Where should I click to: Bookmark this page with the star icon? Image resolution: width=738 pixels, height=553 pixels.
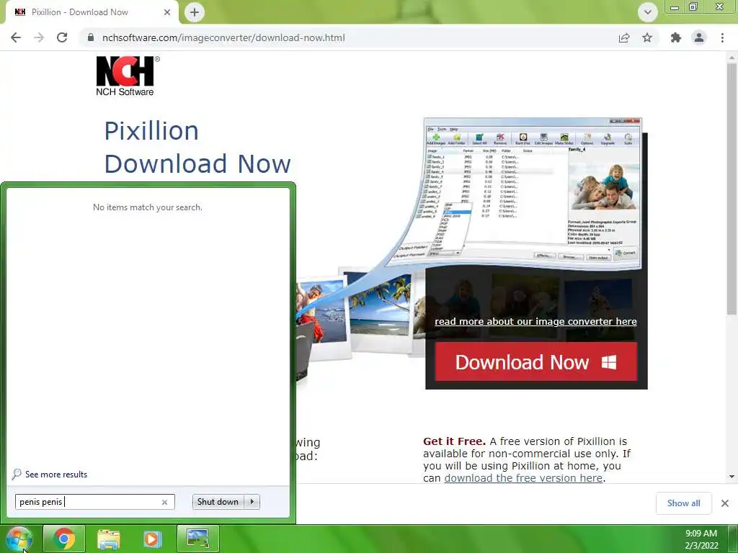coord(647,37)
